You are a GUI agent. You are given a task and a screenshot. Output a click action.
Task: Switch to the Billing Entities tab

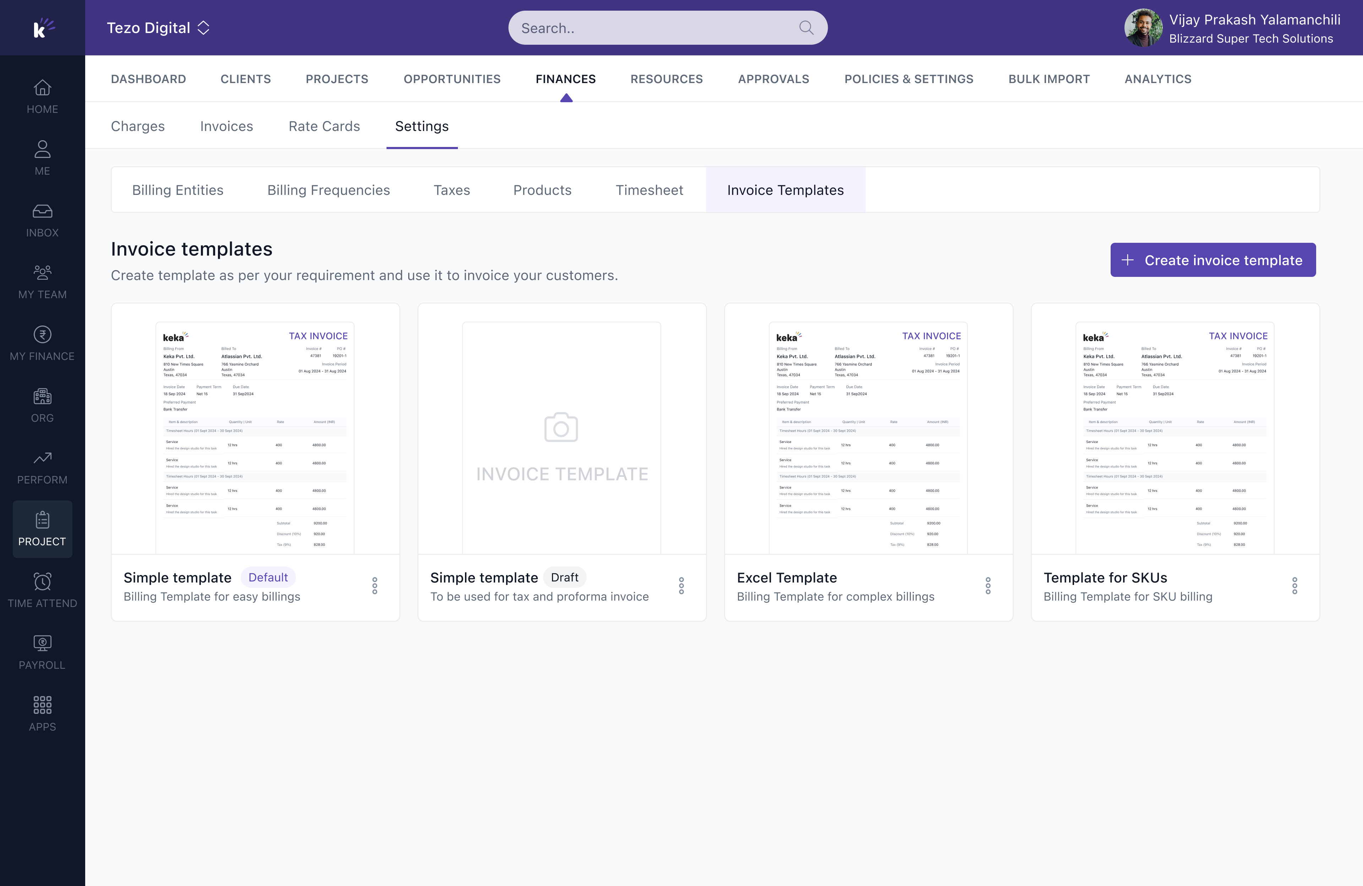coord(177,190)
